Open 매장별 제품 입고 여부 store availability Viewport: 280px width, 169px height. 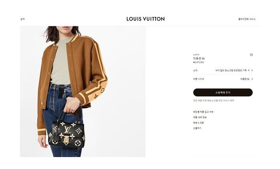pos(203,112)
